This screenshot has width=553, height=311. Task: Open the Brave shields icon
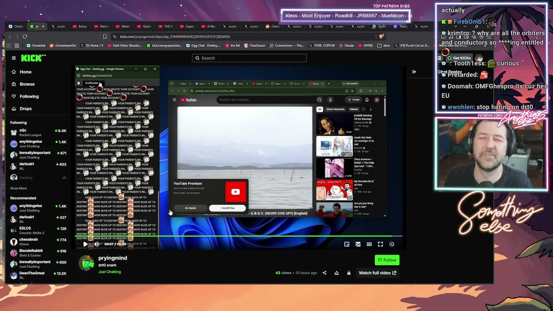381,37
